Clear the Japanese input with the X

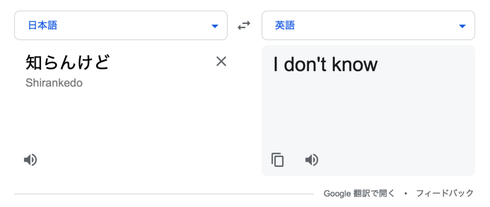point(221,62)
